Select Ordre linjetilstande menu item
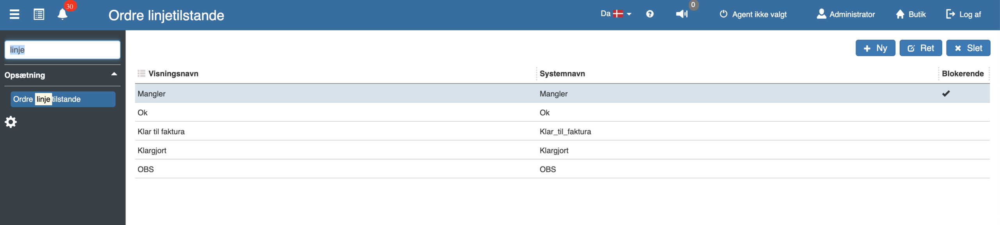Screen dimensions: 1000x225 [x=63, y=99]
